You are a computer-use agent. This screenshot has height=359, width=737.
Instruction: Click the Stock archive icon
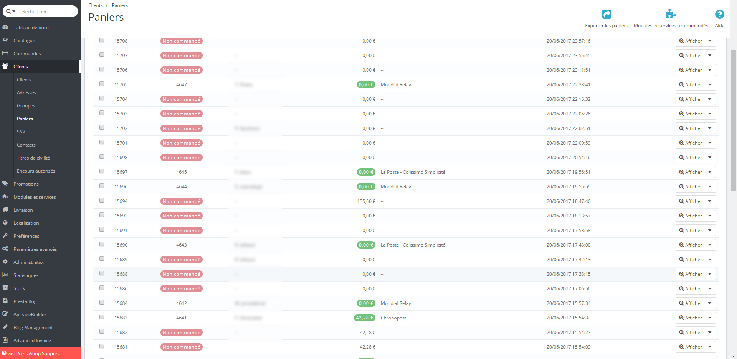pyautogui.click(x=5, y=288)
